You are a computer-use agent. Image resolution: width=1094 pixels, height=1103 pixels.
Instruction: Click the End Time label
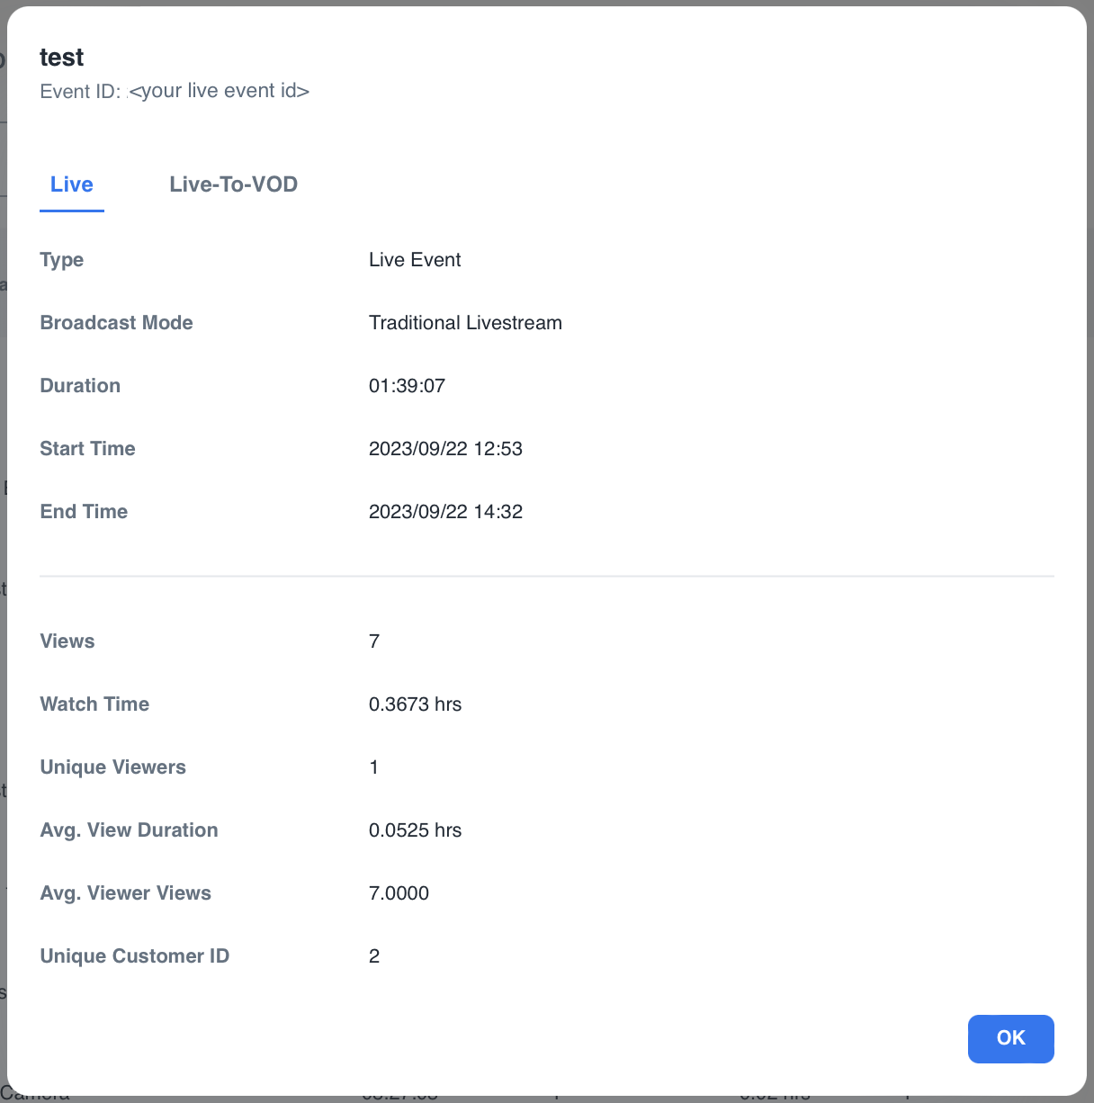point(84,512)
